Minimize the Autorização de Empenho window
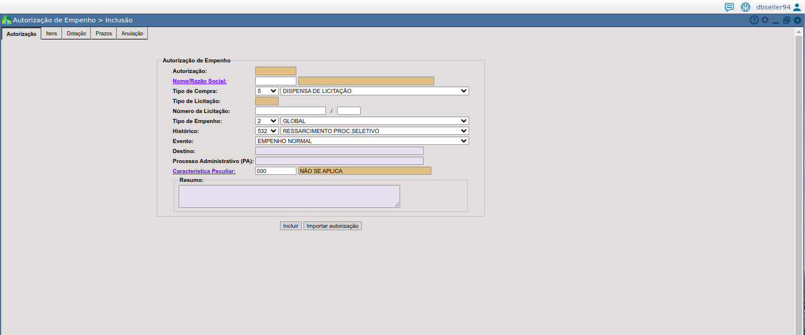Screen dimensions: 805x335 pos(776,21)
